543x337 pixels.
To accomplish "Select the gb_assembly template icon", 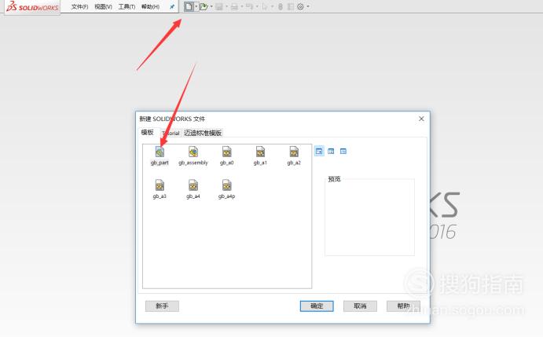I will [193, 152].
